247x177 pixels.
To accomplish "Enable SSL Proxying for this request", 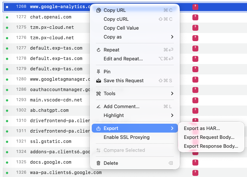I will coord(126,137).
